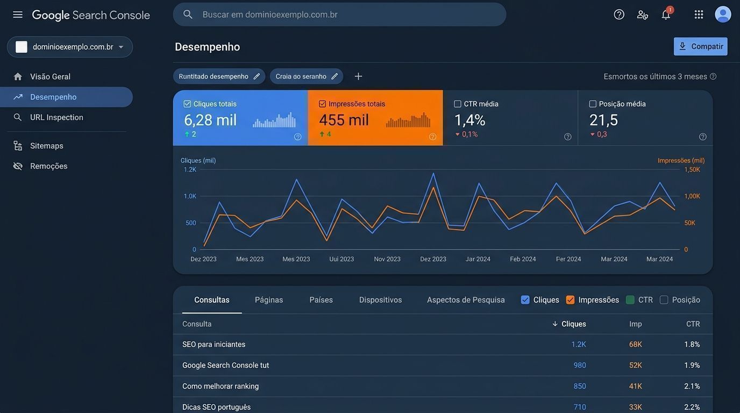Enable the CTR média checkbox
The height and width of the screenshot is (413, 740).
[x=458, y=104]
